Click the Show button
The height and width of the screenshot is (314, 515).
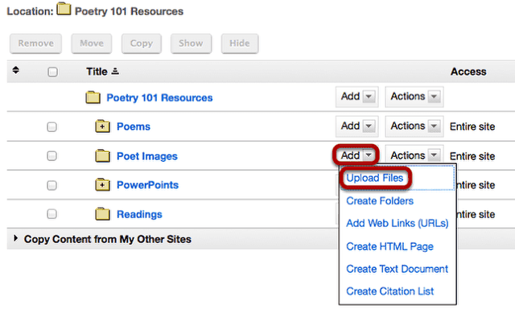point(191,43)
